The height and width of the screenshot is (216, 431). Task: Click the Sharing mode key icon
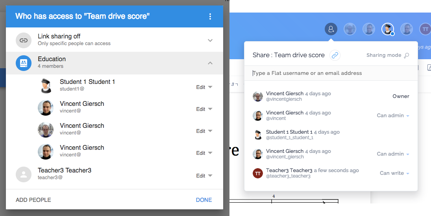coord(406,56)
